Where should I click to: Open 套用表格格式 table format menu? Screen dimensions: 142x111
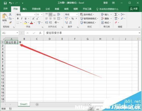click(x=89, y=18)
